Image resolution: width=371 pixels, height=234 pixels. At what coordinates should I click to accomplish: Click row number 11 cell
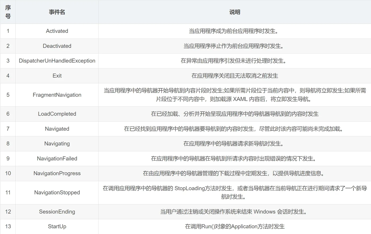pyautogui.click(x=8, y=192)
